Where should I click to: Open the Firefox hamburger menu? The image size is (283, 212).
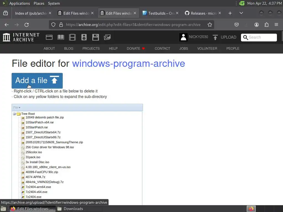[276, 25]
